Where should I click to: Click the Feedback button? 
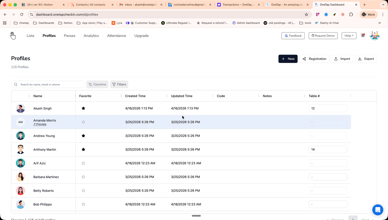(x=293, y=36)
